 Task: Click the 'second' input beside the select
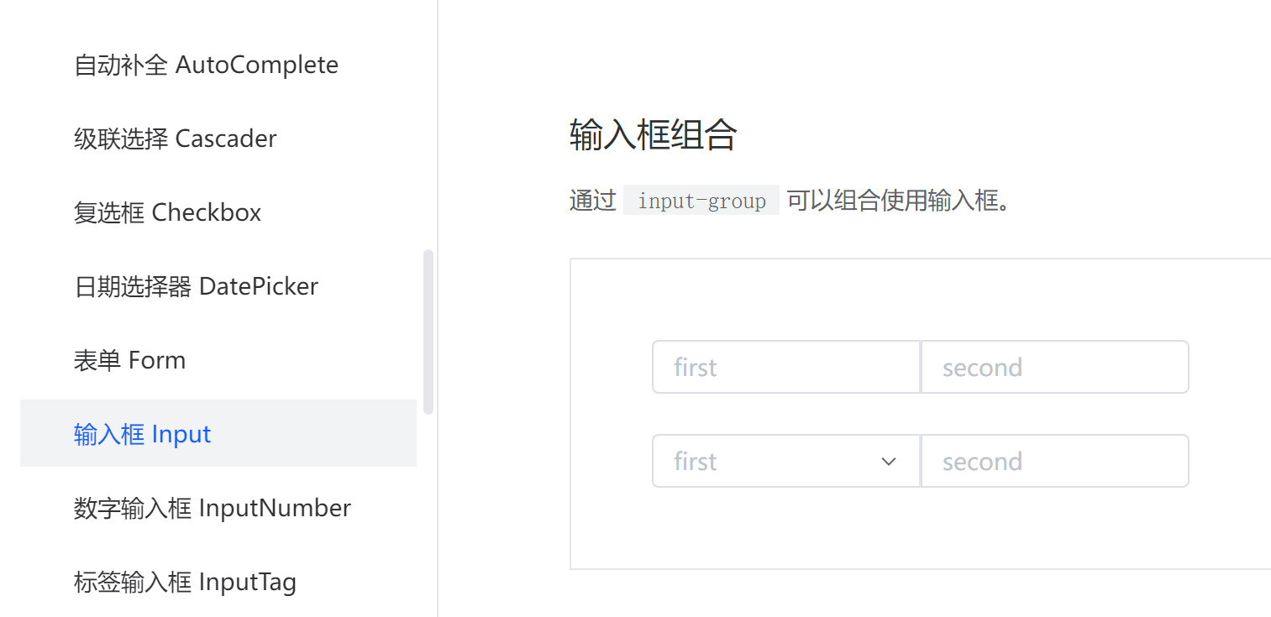click(x=1055, y=462)
